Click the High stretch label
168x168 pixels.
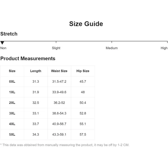(x=164, y=48)
